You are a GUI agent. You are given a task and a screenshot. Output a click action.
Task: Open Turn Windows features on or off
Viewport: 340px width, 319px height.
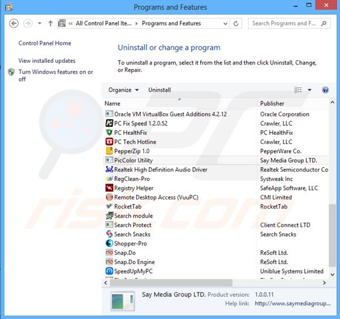coord(56,75)
